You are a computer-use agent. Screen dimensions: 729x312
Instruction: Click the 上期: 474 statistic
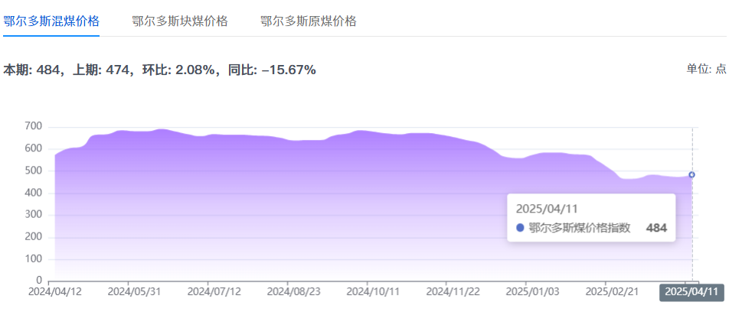[x=100, y=70]
